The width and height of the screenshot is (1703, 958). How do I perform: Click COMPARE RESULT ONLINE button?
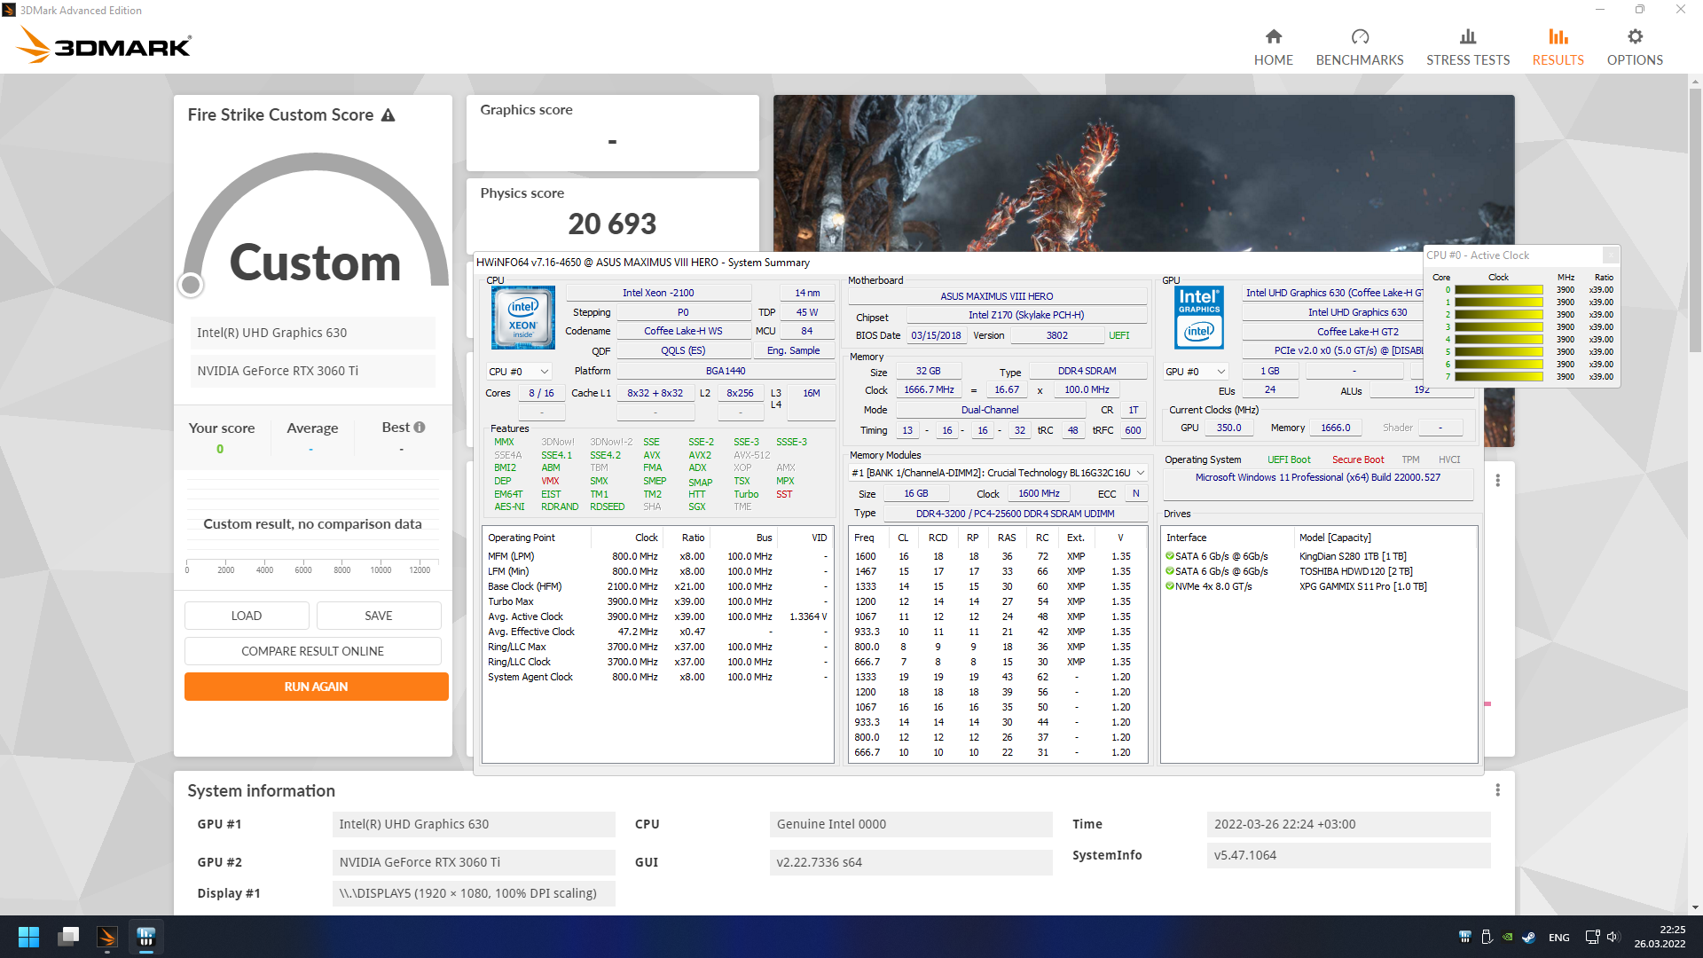(x=312, y=651)
